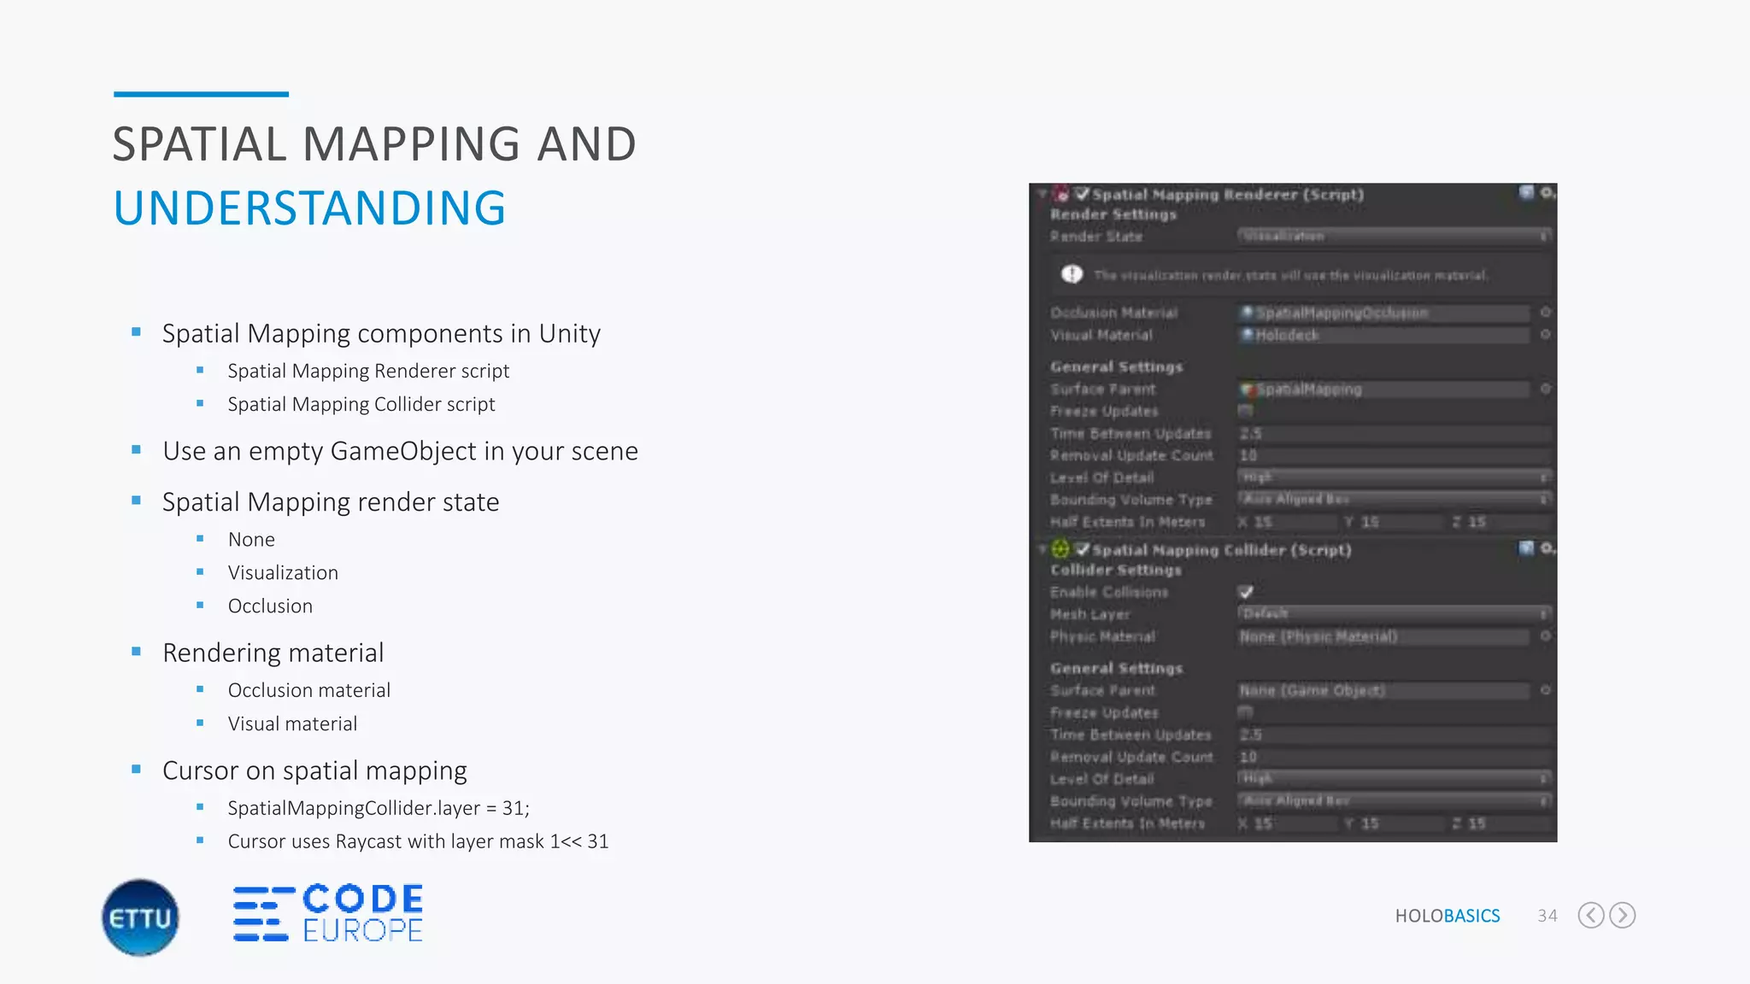Image resolution: width=1750 pixels, height=984 pixels.
Task: Open Renderer Bounding Volume Type dropdown
Action: 1395,500
